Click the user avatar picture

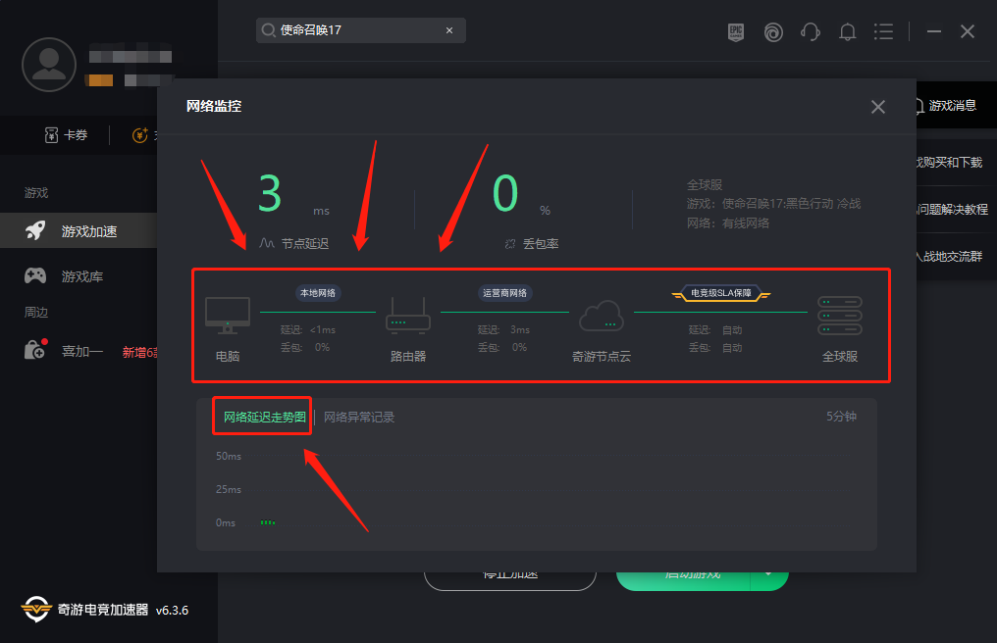click(49, 64)
